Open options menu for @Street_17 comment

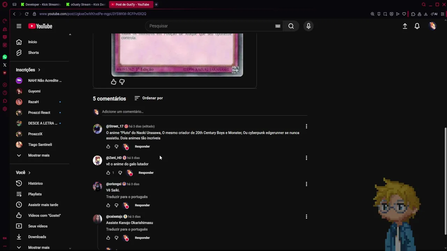[x=306, y=126]
